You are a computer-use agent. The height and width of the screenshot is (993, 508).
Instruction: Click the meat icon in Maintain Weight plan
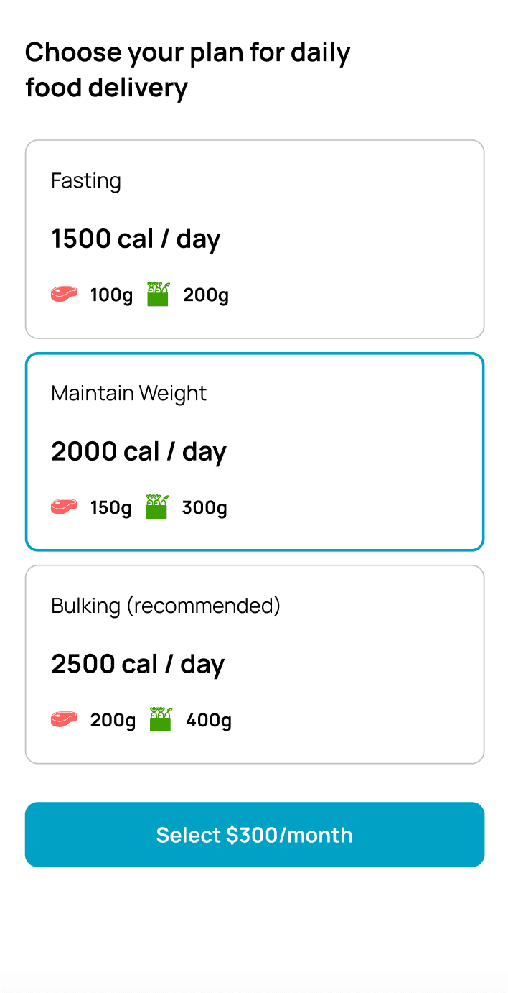click(x=64, y=507)
